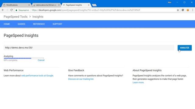195x109 pixels.
Task: Bookmark this page with the star icon
Action: [x=178, y=10]
